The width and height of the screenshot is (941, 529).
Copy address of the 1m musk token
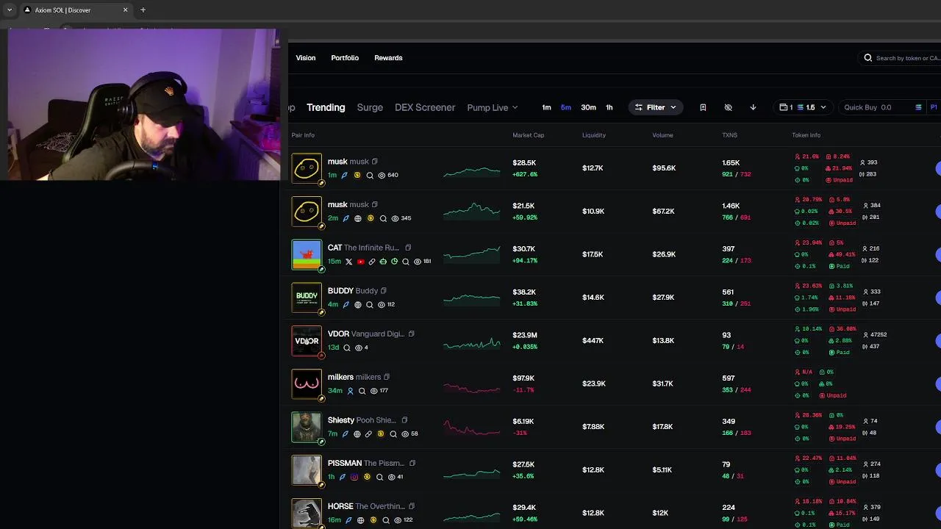click(374, 162)
